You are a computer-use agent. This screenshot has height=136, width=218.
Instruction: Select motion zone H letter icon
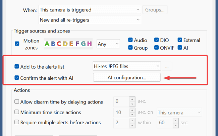(90, 44)
